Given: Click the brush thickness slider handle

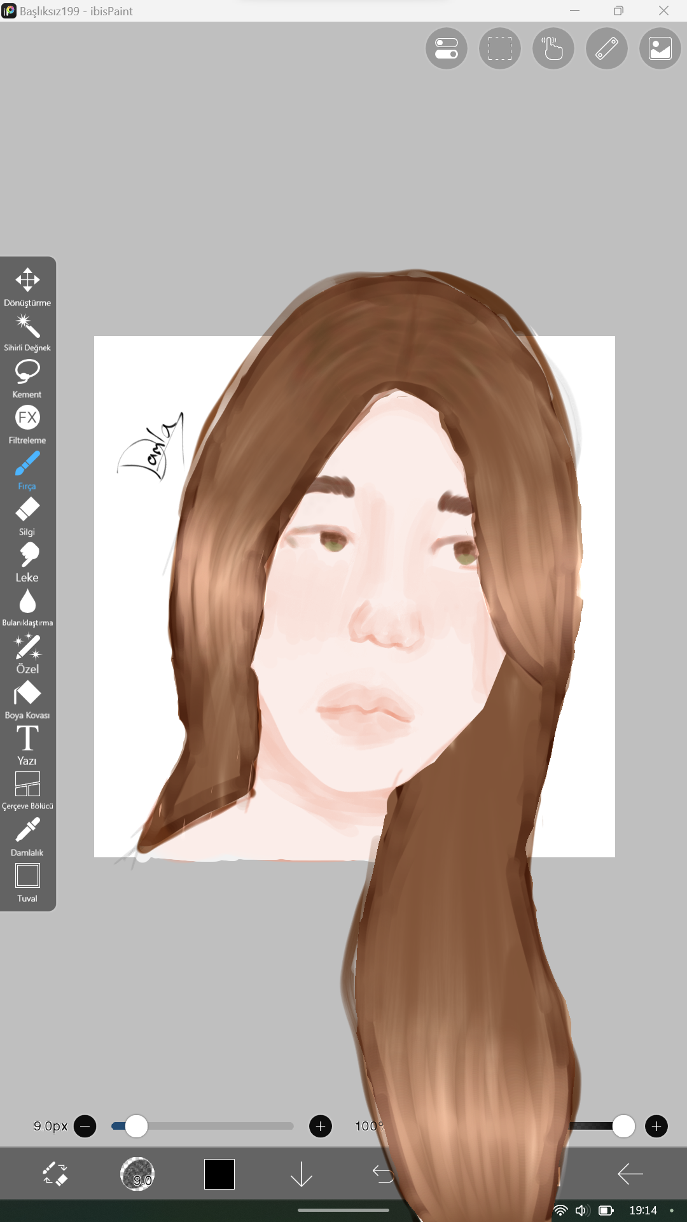Looking at the screenshot, I should click(136, 1126).
